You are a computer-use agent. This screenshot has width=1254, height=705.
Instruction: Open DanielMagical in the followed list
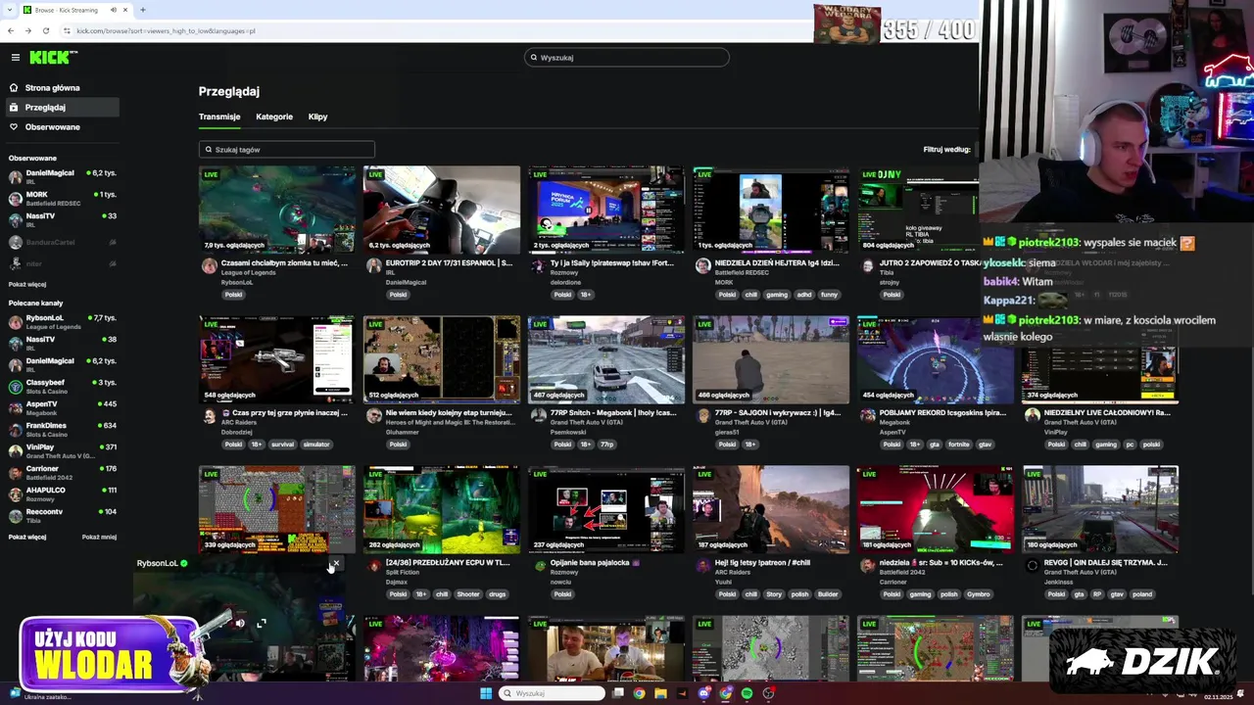(x=62, y=177)
